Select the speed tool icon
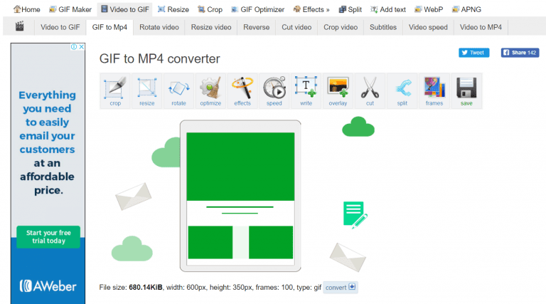This screenshot has width=546, height=304. [274, 91]
